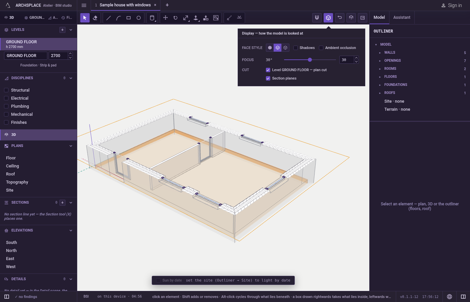Collapse the ELEVATIONS section chevron
Screen dimensions: 470x302
pos(71,231)
